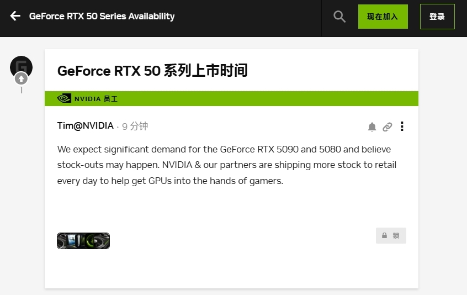The width and height of the screenshot is (467, 295).
Task: Click the vote count number under the avatar
Action: pos(22,91)
